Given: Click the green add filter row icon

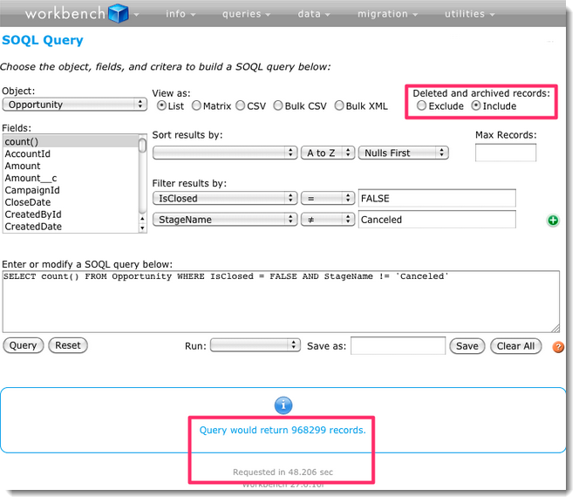Looking at the screenshot, I should point(553,221).
